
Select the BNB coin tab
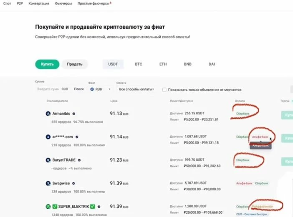(x=187, y=64)
